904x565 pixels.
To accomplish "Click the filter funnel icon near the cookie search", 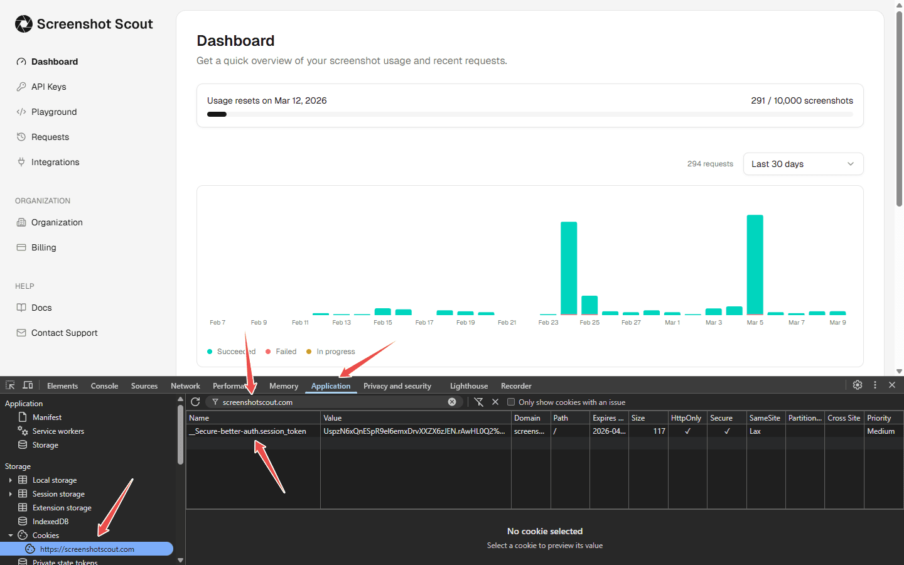I will click(x=479, y=402).
